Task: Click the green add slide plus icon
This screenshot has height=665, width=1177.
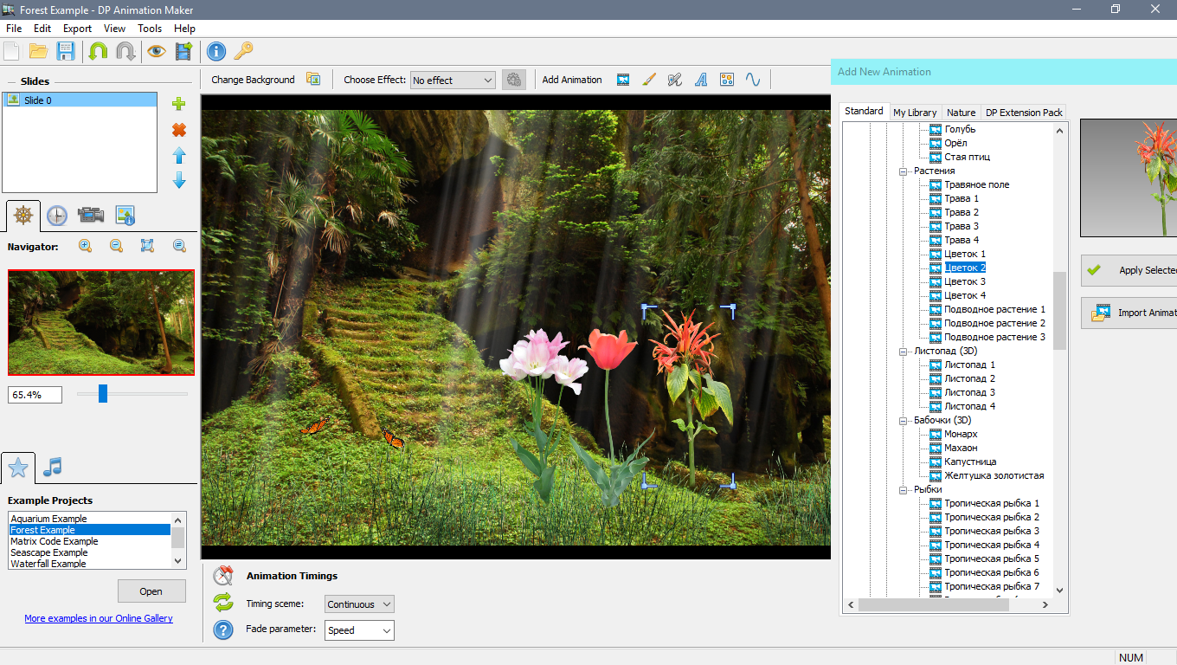Action: tap(179, 104)
